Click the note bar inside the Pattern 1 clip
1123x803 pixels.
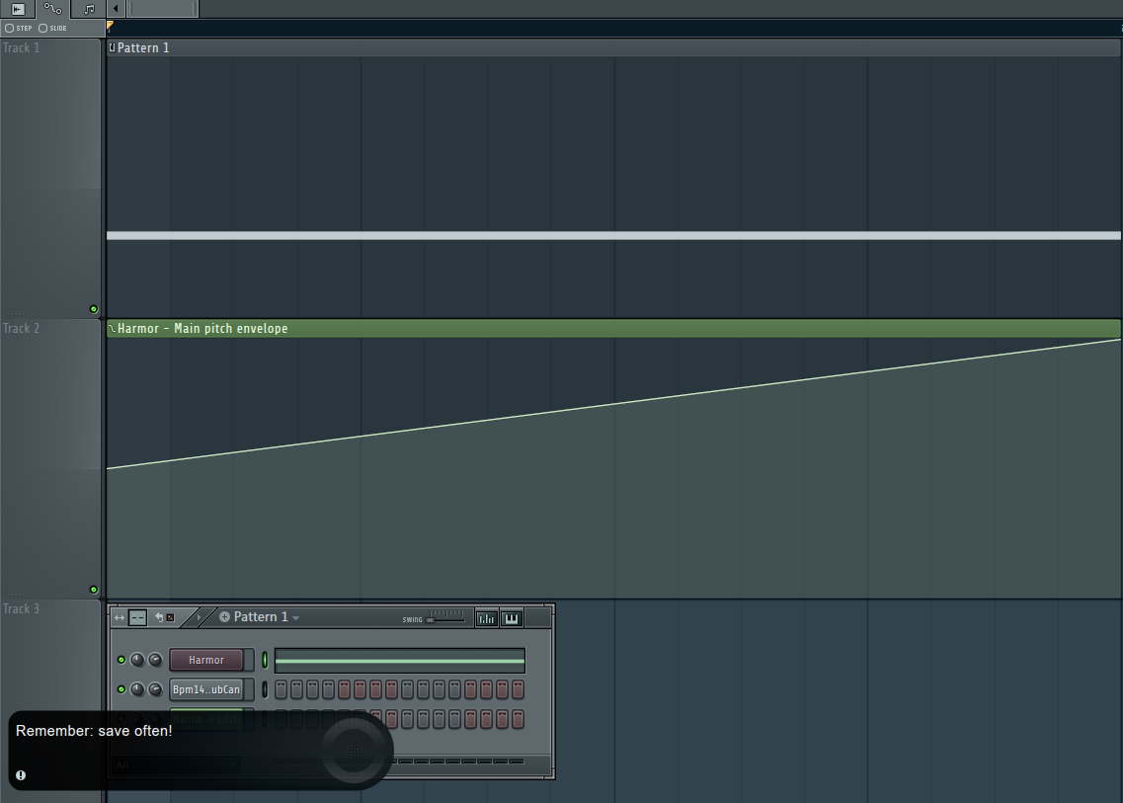point(613,236)
